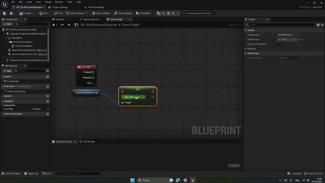The width and height of the screenshot is (325, 183).
Task: Click the Character Movement output pin
Action: tap(96, 93)
